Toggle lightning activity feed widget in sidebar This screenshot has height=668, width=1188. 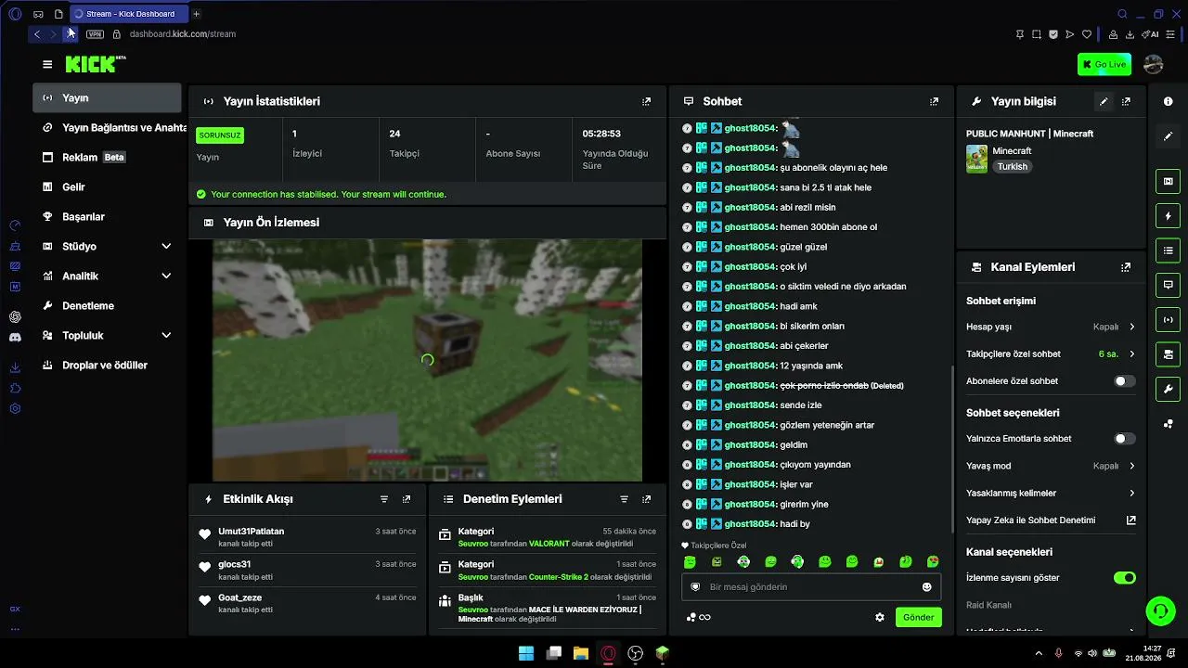point(1169,216)
